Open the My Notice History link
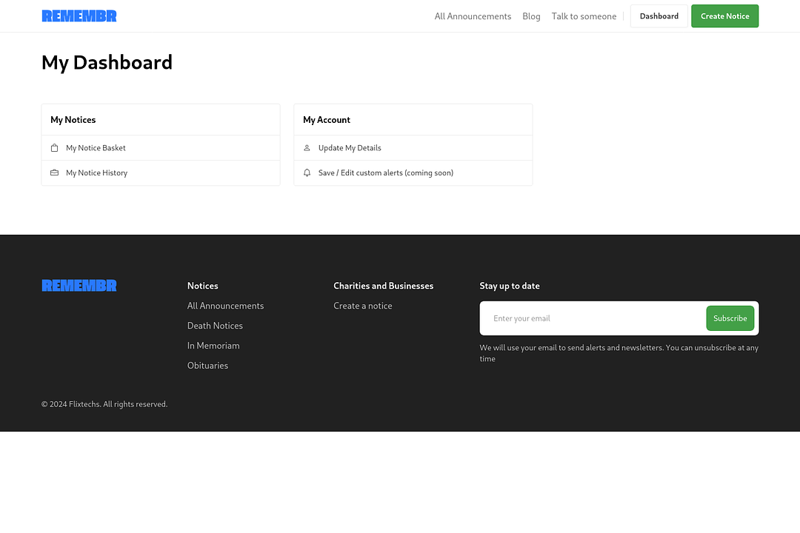800x533 pixels. coord(96,173)
